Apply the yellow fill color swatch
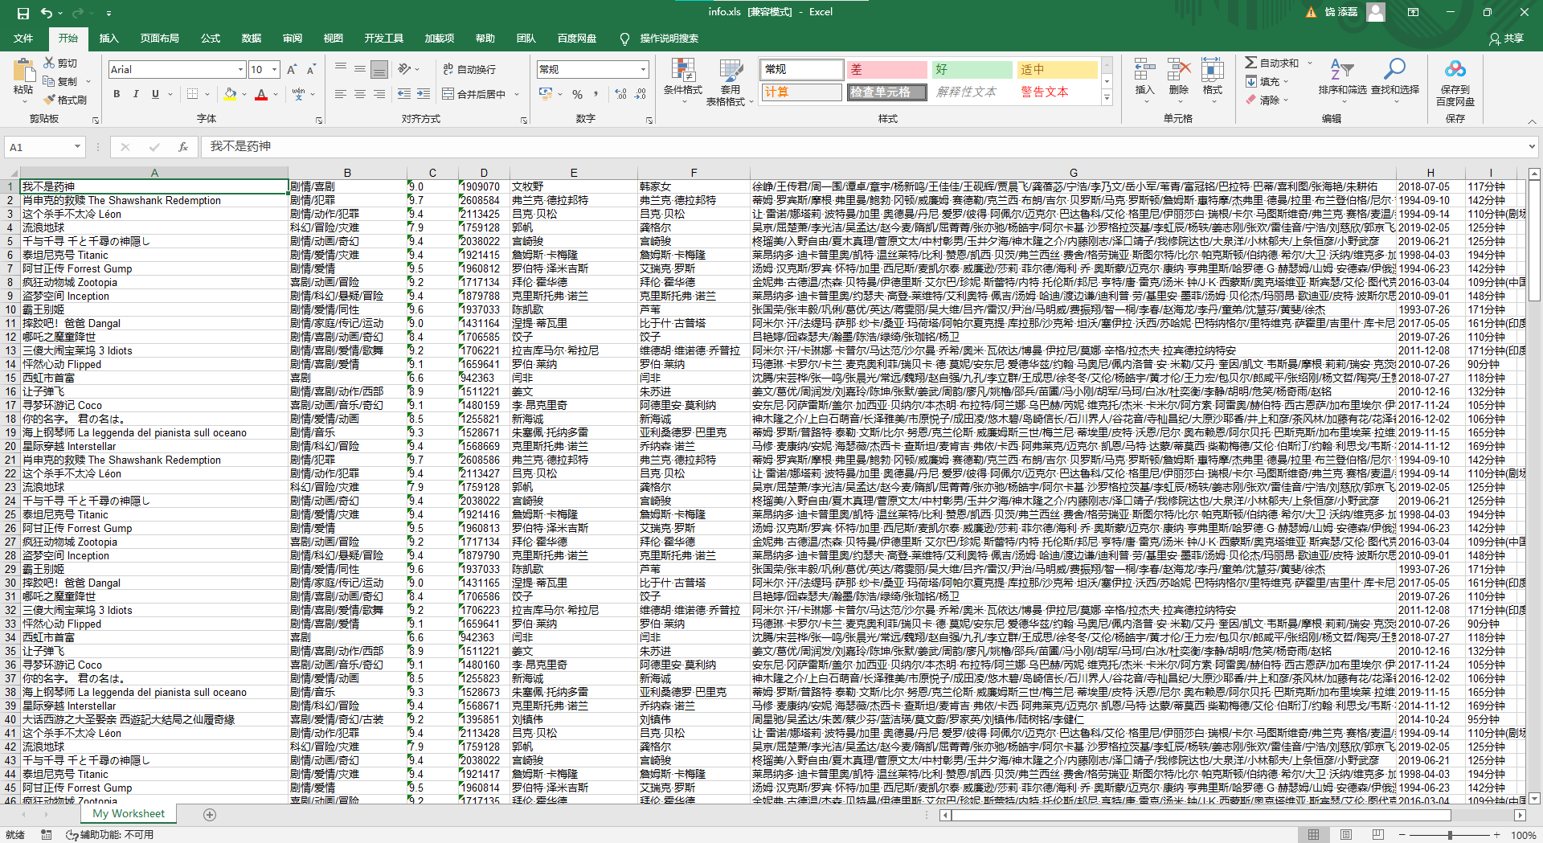 (230, 94)
